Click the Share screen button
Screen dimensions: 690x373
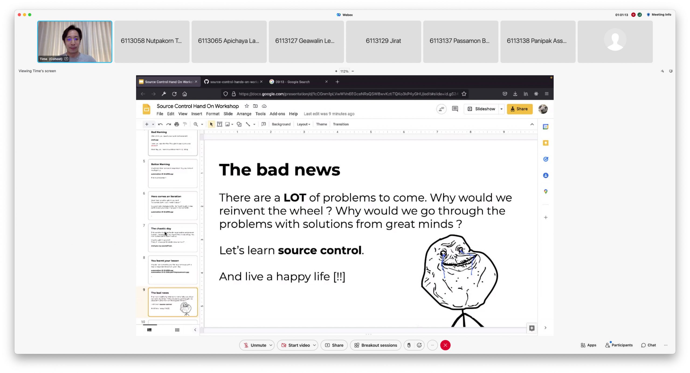334,345
